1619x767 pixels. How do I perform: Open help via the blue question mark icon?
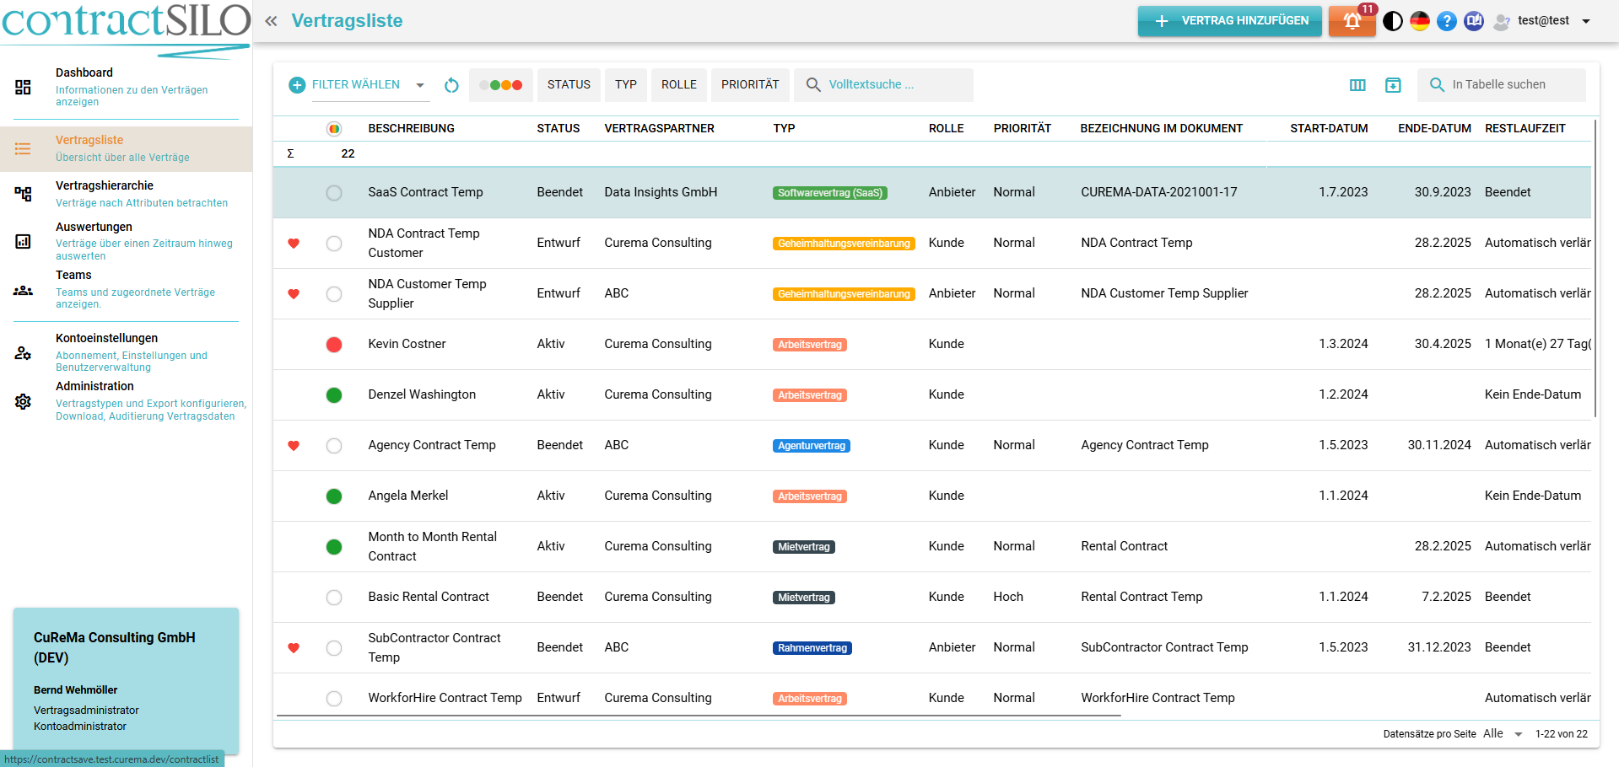(x=1447, y=21)
